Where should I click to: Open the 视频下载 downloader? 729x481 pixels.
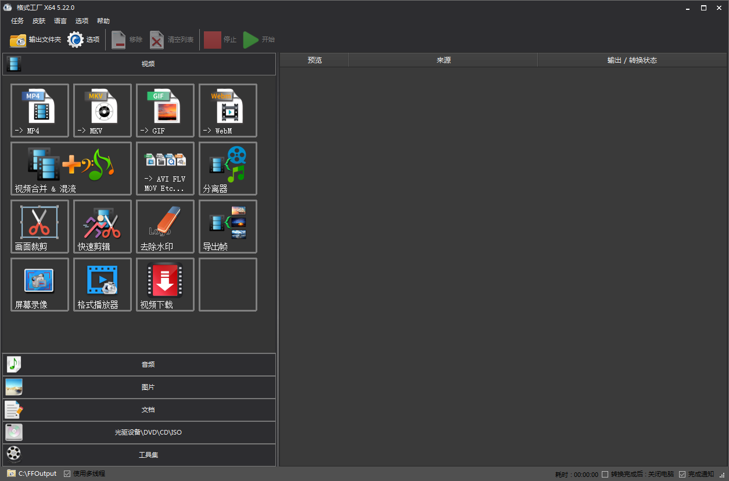tap(165, 284)
